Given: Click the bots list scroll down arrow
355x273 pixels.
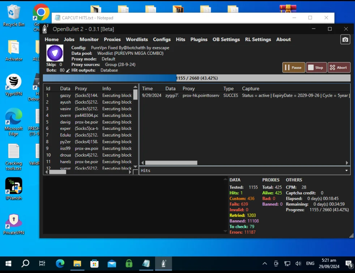Looking at the screenshot, I should pyautogui.click(x=136, y=167).
